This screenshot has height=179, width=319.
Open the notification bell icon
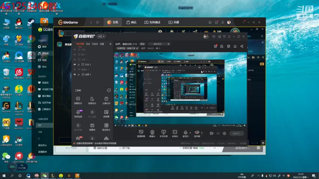(x=235, y=46)
